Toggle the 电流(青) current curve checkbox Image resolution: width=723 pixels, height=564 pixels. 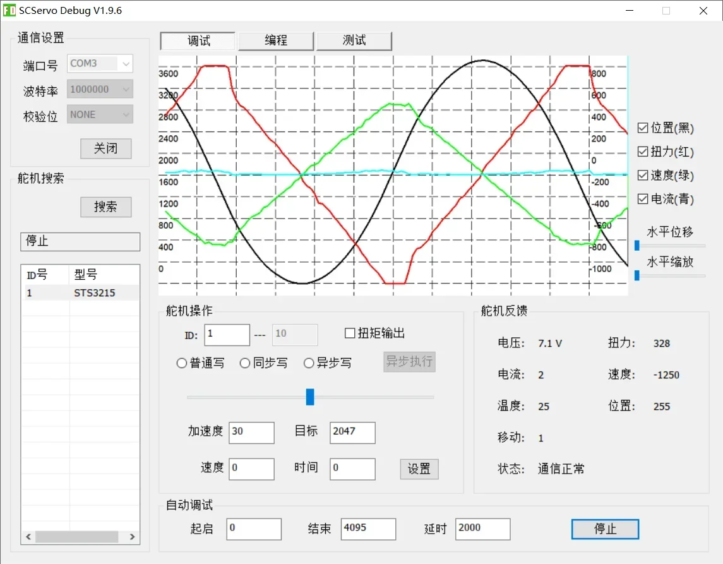tap(643, 198)
